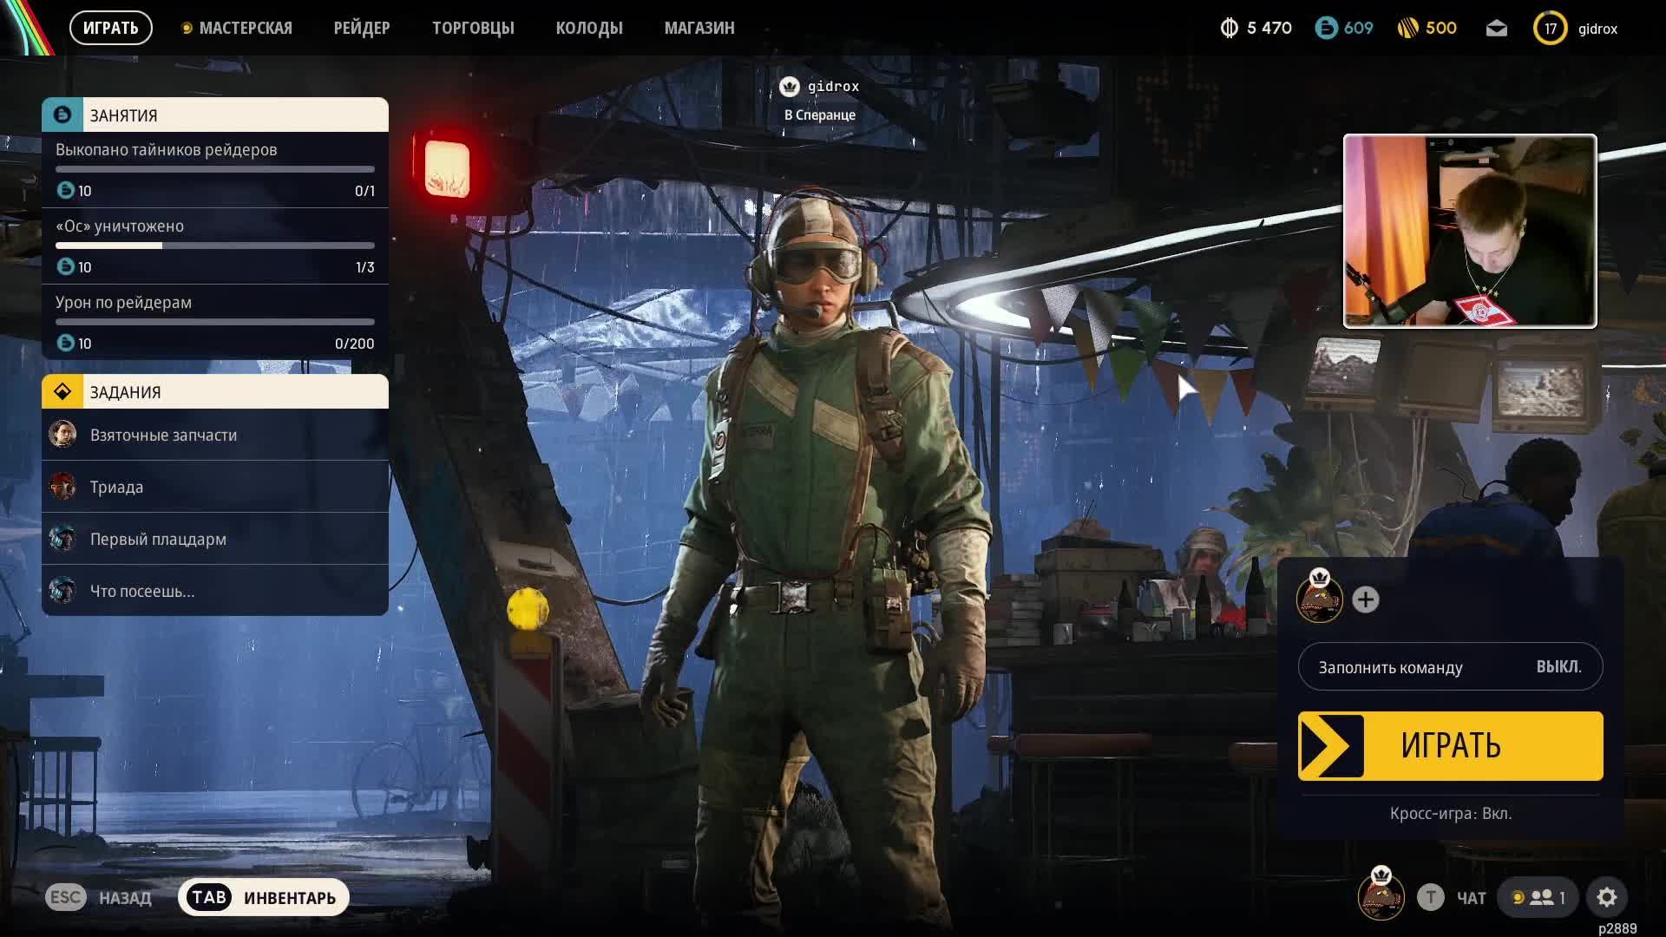Toggle Заполнить команду switch
Image resolution: width=1666 pixels, height=937 pixels.
pos(1450,666)
